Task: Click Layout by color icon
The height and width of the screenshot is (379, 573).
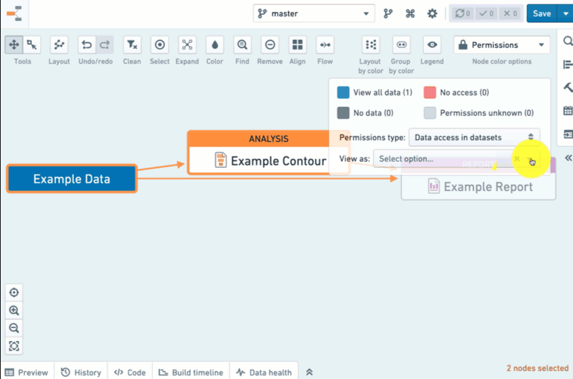Action: pos(371,45)
